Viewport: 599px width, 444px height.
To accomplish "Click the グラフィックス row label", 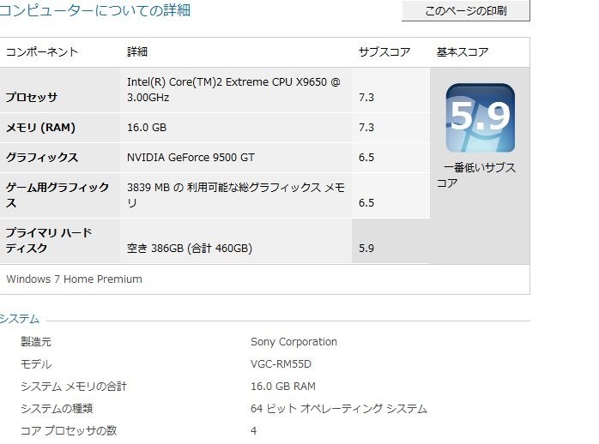I will 42,158.
